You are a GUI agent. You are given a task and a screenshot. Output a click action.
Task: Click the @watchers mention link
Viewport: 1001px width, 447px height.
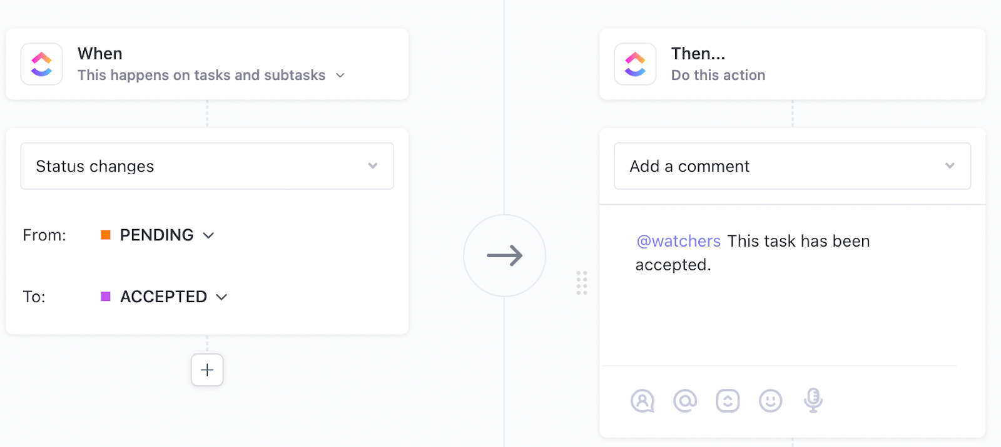[678, 240]
